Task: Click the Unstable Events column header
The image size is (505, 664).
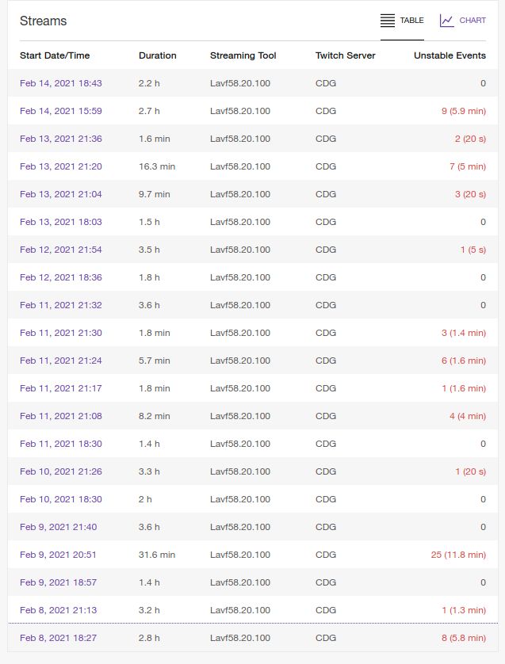Action: (x=450, y=55)
